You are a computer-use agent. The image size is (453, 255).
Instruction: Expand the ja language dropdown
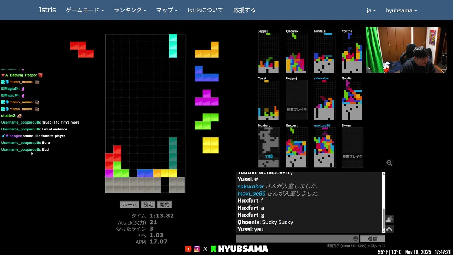click(371, 10)
